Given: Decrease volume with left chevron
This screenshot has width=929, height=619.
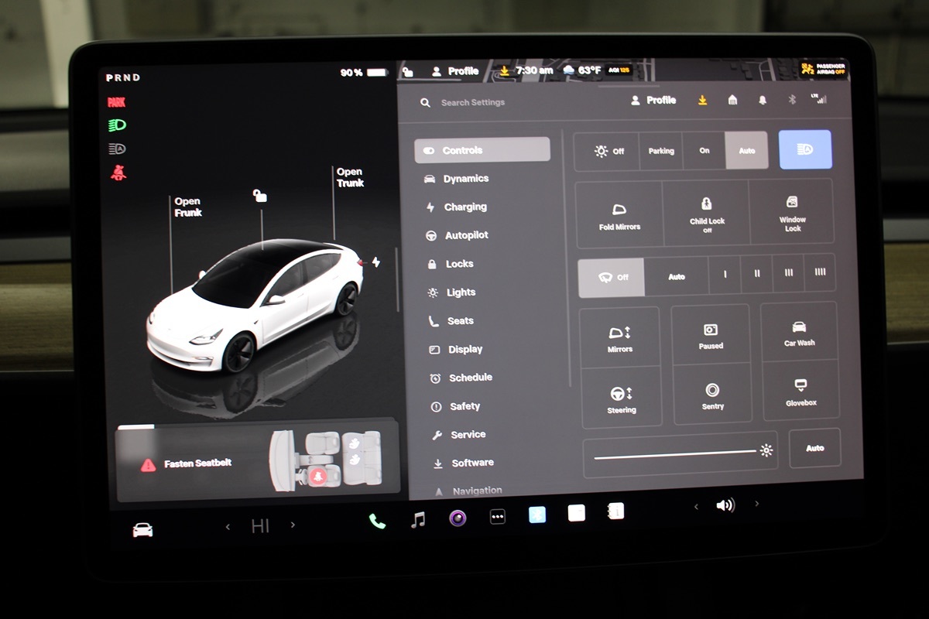Looking at the screenshot, I should pyautogui.click(x=696, y=507).
